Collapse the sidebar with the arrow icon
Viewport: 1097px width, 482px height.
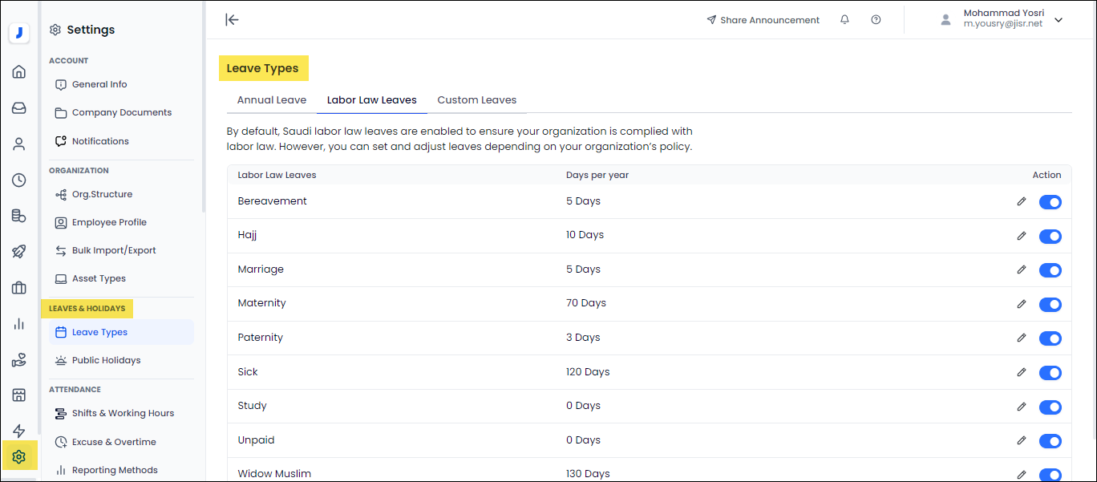tap(232, 20)
